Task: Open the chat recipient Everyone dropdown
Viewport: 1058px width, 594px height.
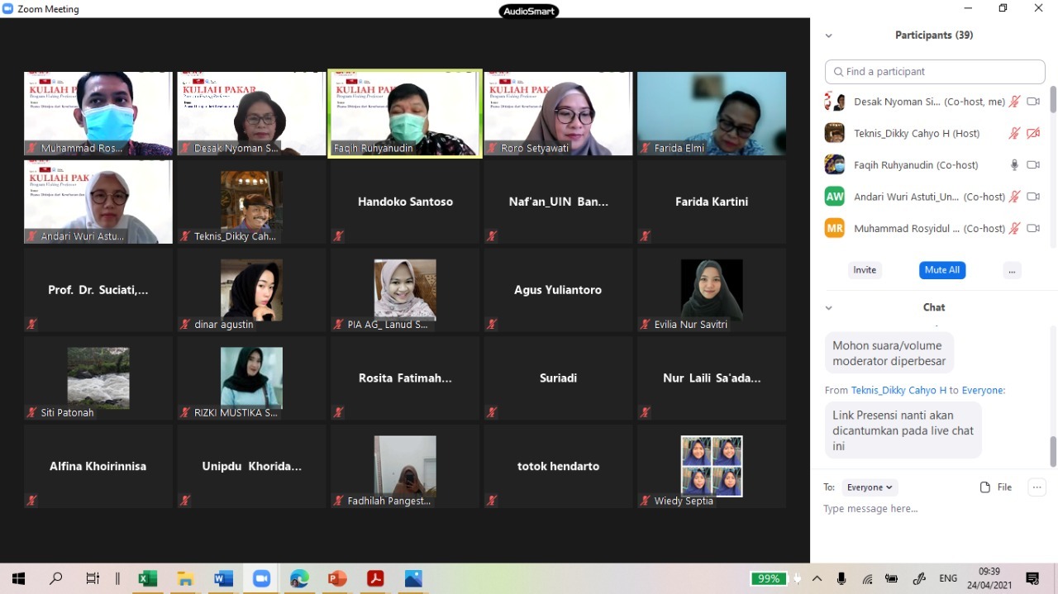Action: [870, 487]
